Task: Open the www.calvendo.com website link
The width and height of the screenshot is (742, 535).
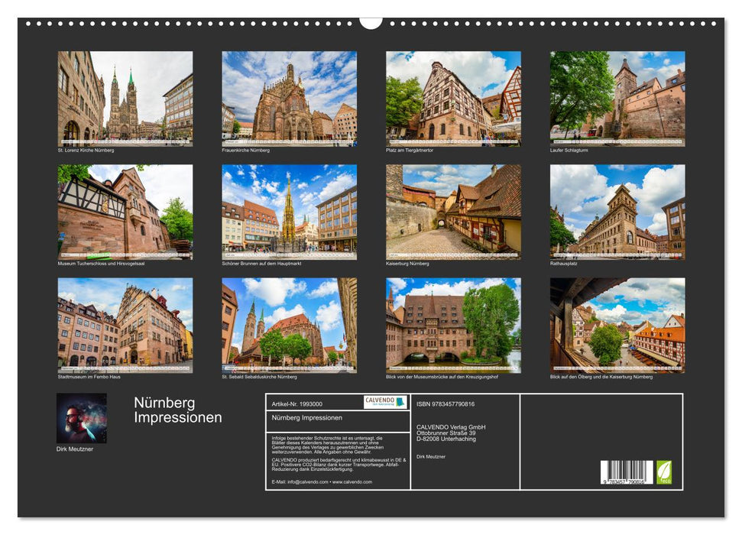Action: coord(353,482)
